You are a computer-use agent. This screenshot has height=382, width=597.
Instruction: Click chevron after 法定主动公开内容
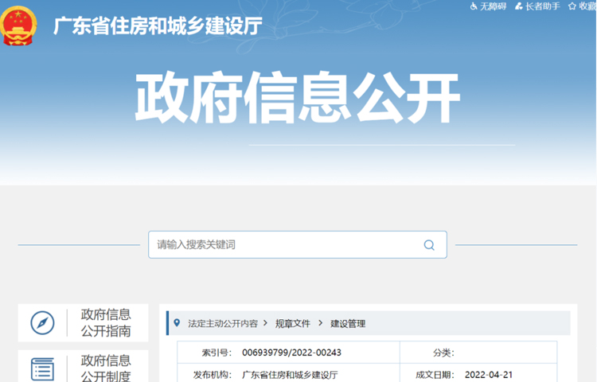point(266,323)
